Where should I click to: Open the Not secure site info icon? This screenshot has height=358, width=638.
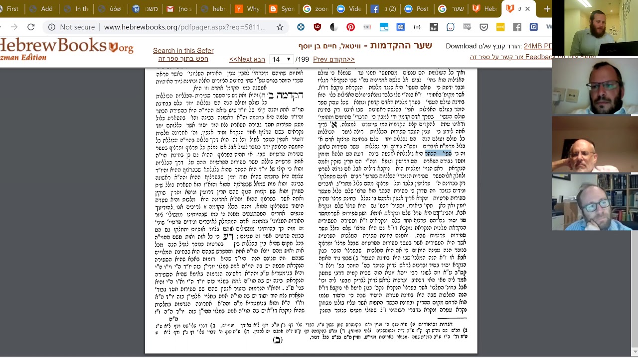click(52, 27)
